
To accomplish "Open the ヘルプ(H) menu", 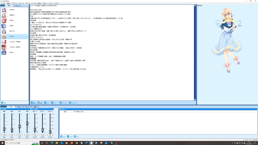I will [56, 3].
